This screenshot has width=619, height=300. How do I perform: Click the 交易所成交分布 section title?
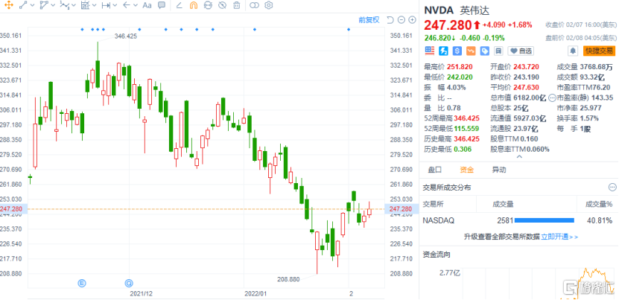(447, 187)
